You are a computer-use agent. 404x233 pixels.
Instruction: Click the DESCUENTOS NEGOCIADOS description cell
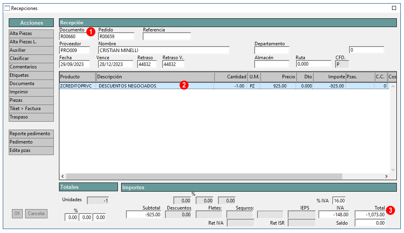point(155,86)
